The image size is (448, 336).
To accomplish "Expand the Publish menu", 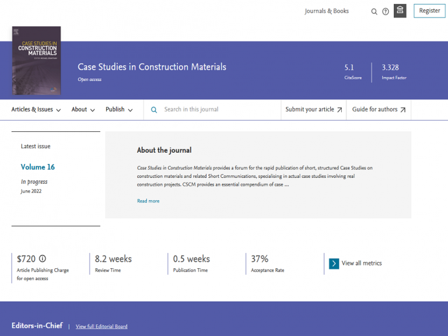I will point(119,110).
